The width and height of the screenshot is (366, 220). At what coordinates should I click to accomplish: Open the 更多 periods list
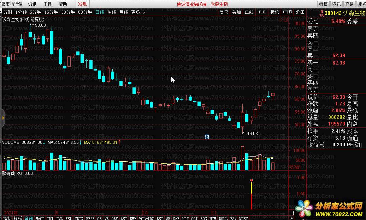pyautogui.click(x=136, y=12)
